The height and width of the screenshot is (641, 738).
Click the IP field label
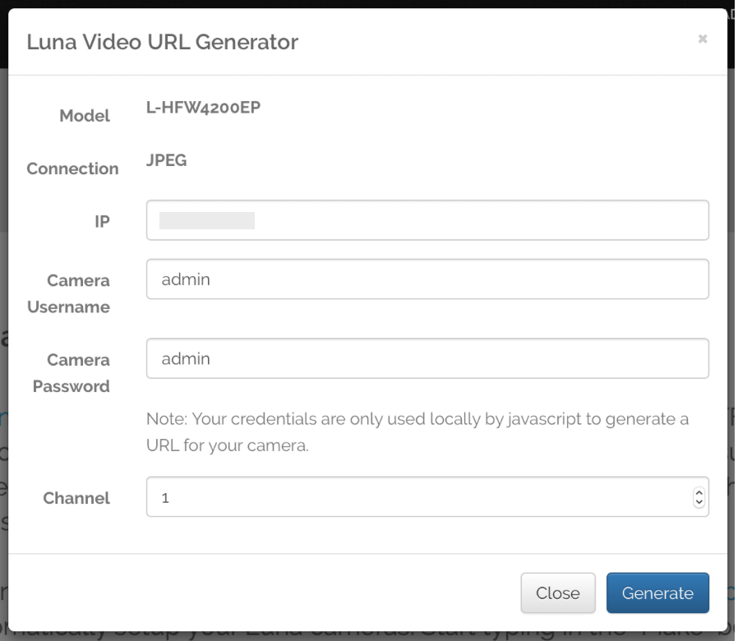[101, 220]
